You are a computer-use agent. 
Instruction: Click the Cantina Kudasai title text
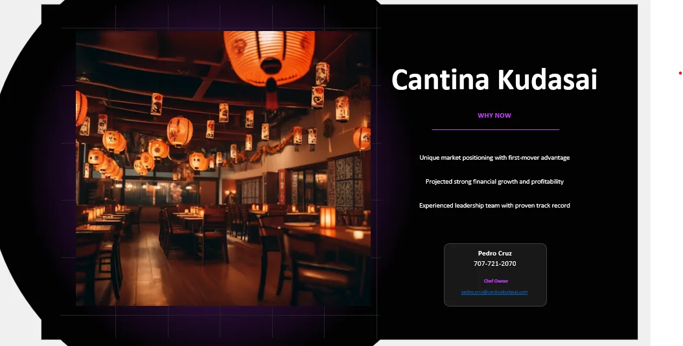coord(494,80)
